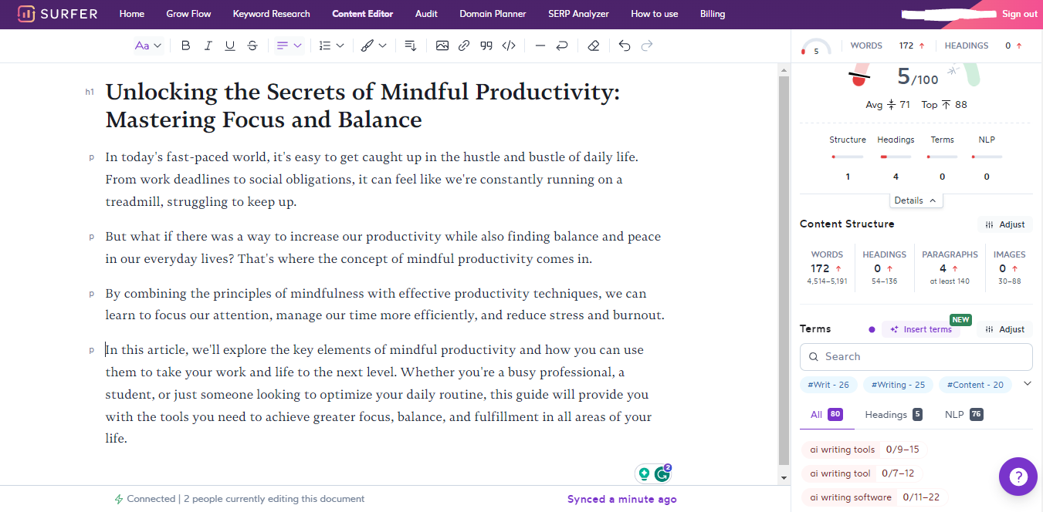This screenshot has height=512, width=1043.
Task: Open Content Editor
Action: click(363, 14)
